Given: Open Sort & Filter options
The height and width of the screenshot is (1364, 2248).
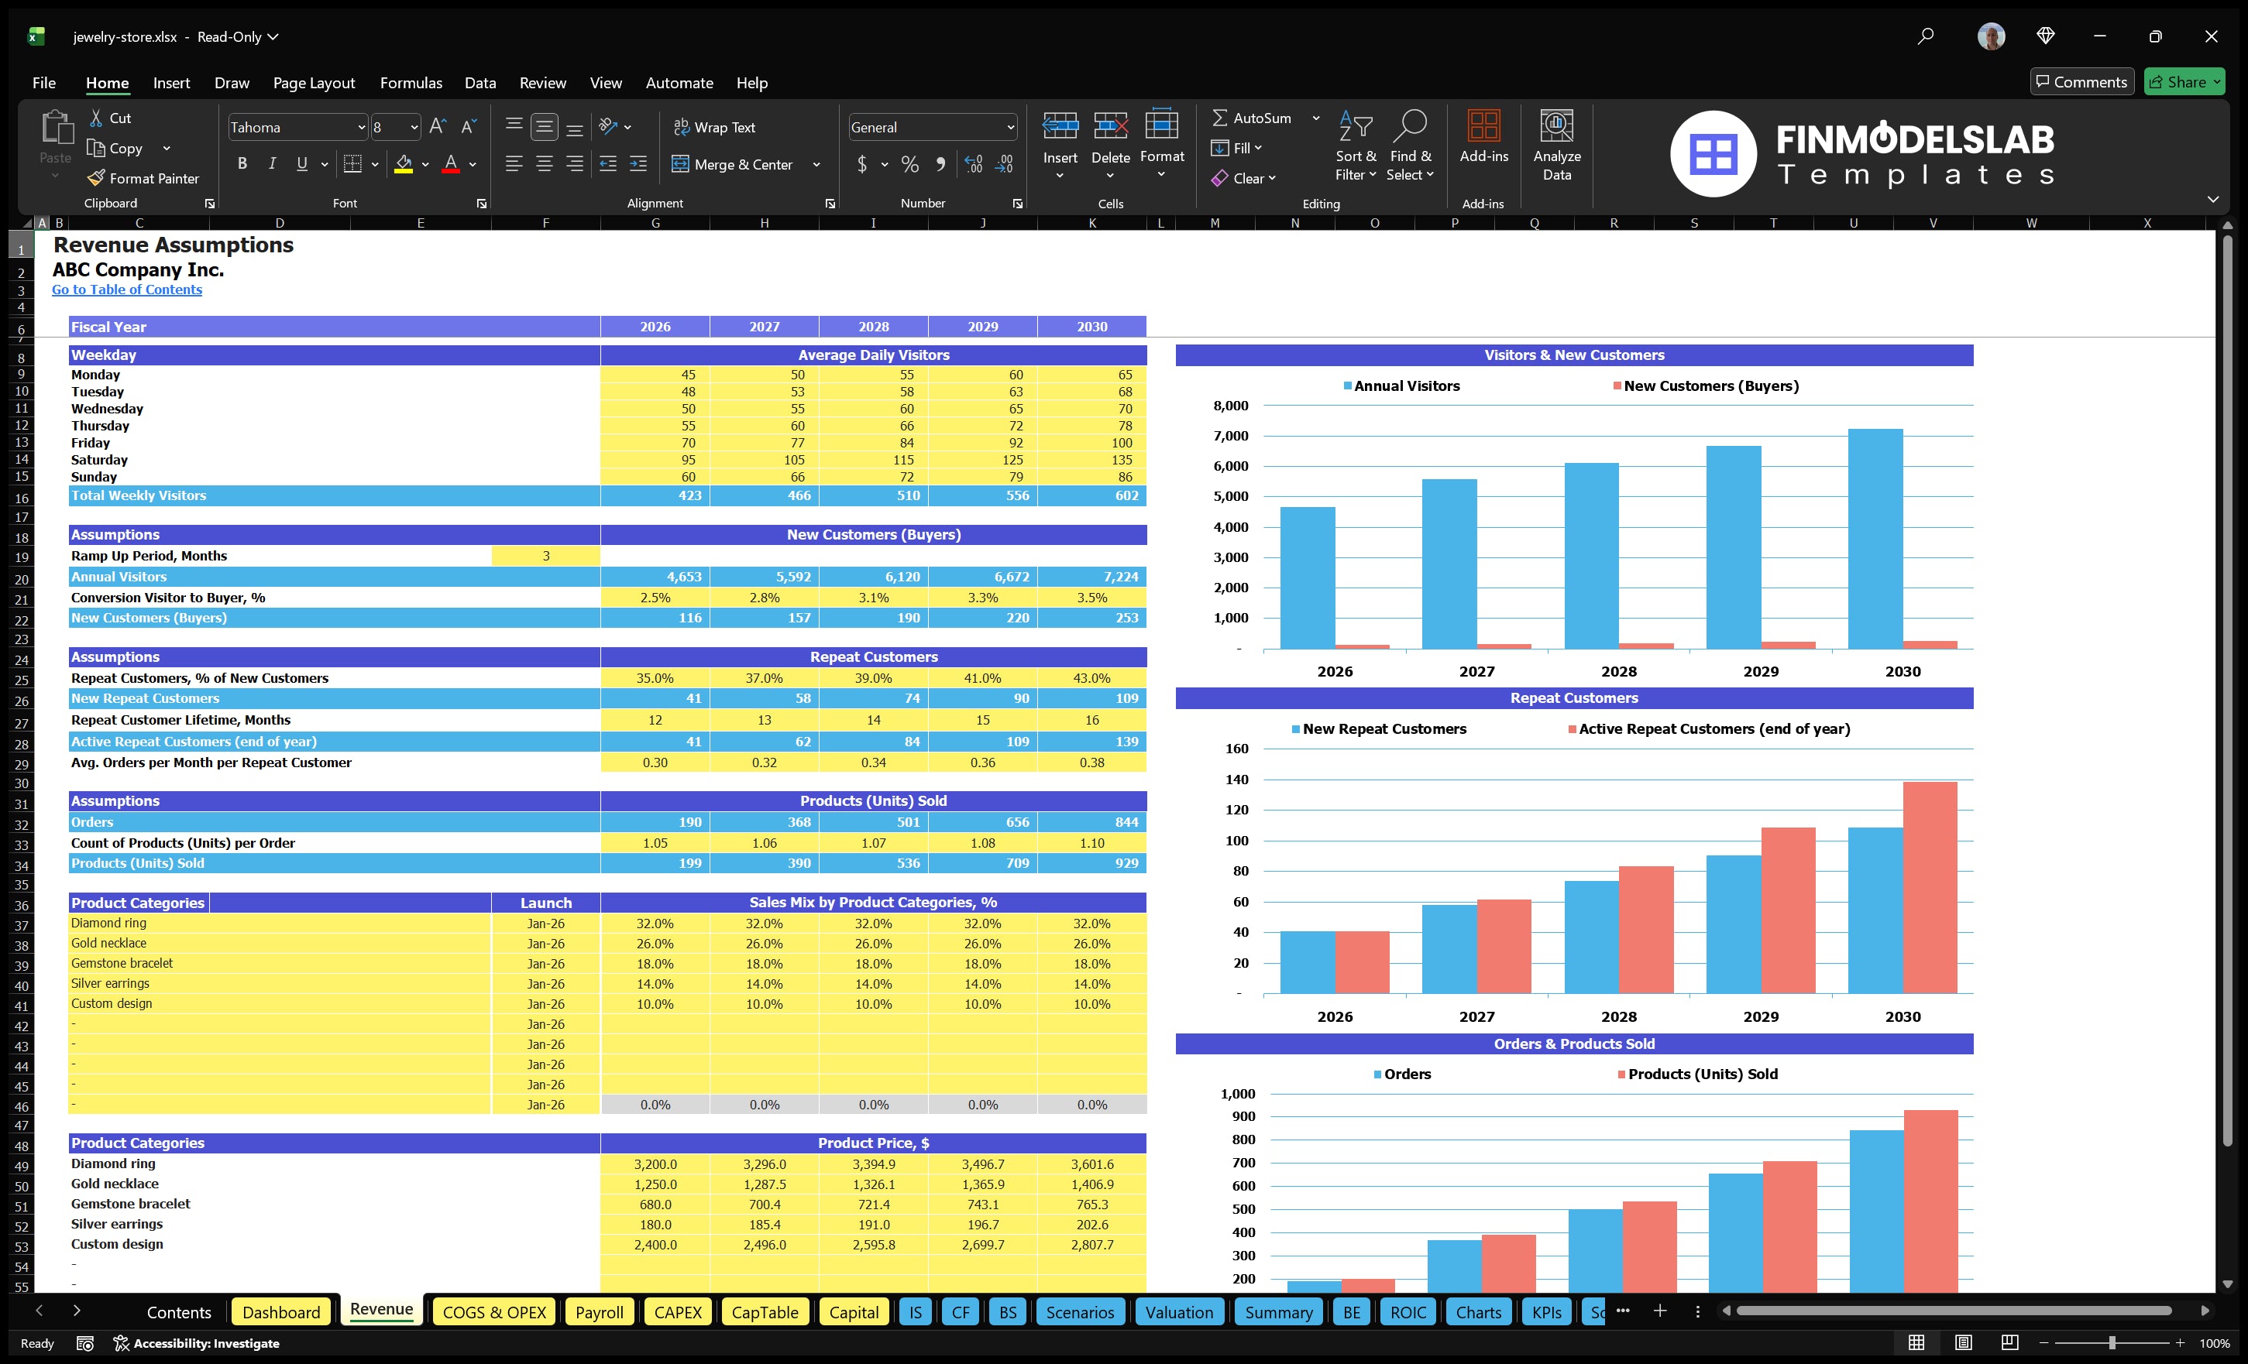Looking at the screenshot, I should point(1356,146).
